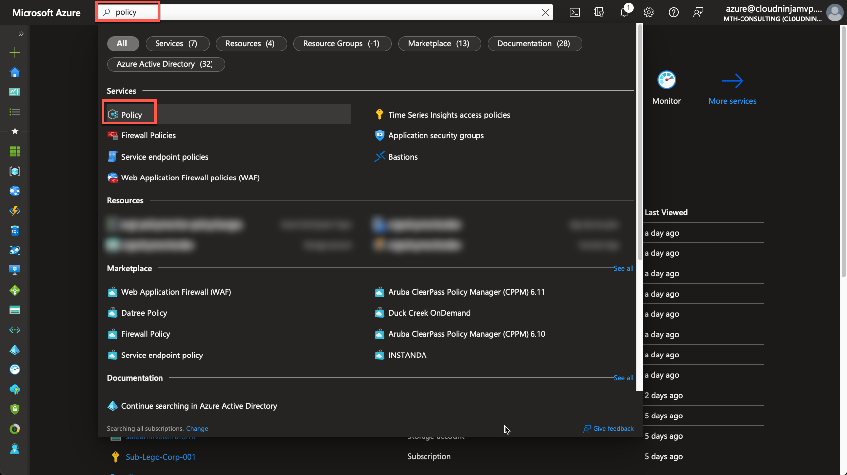Filter results by Azure Active Directory (32)
Image resolution: width=847 pixels, height=475 pixels.
tap(165, 64)
